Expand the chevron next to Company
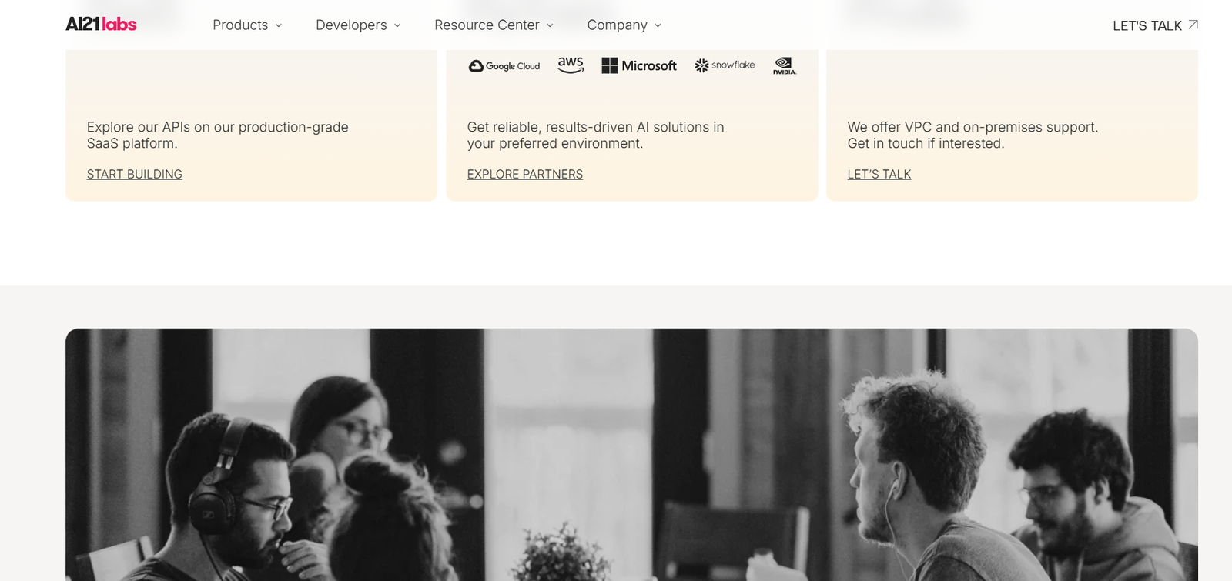 [658, 25]
